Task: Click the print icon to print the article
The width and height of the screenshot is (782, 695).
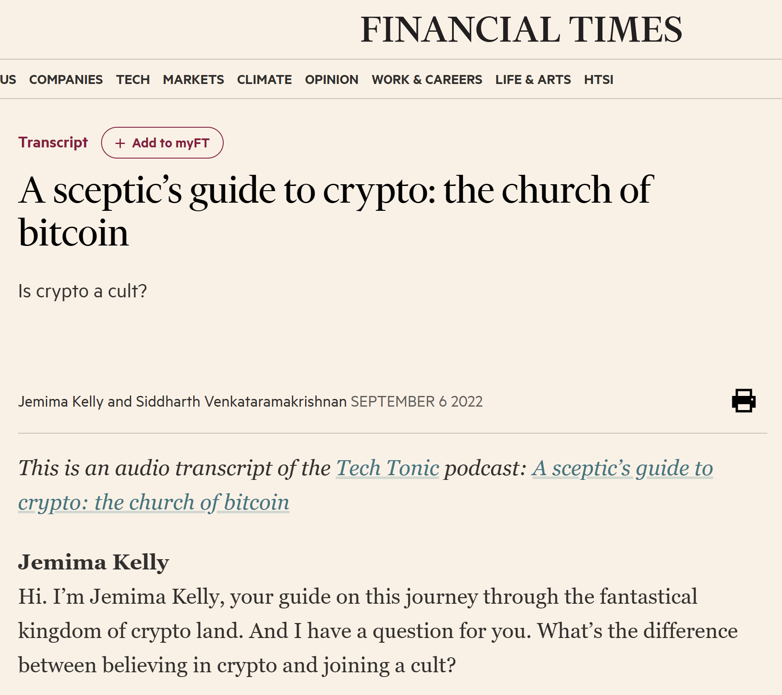Action: click(x=744, y=401)
